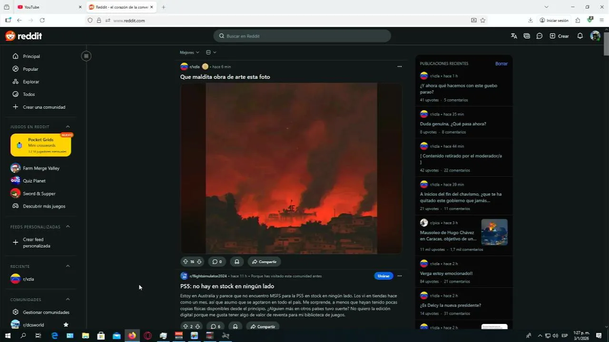609x342 pixels.
Task: Bookmark this page with the star
Action: (483, 20)
